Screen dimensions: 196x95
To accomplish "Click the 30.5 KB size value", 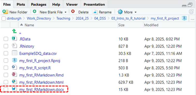I will pos(125,54).
